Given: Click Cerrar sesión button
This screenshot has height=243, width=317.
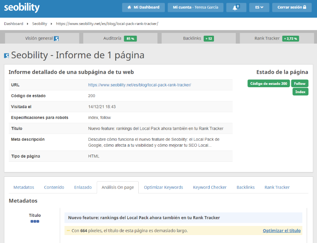Looking at the screenshot, I should 292,8.
